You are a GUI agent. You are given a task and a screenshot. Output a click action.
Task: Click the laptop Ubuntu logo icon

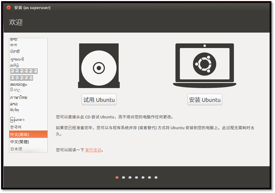(204, 66)
